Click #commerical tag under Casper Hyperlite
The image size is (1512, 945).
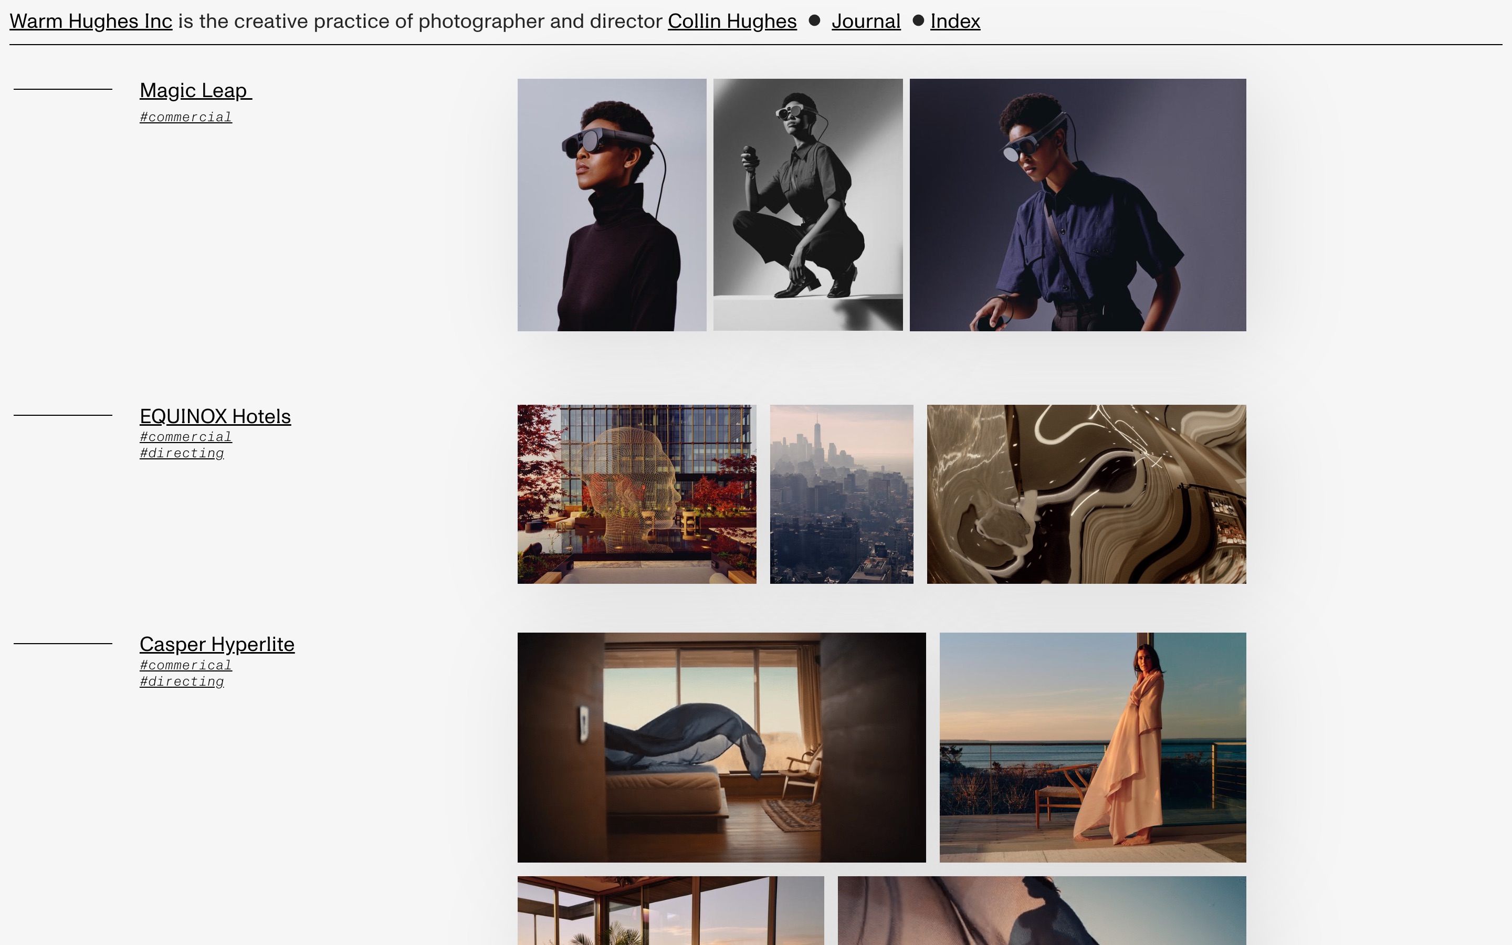(185, 665)
